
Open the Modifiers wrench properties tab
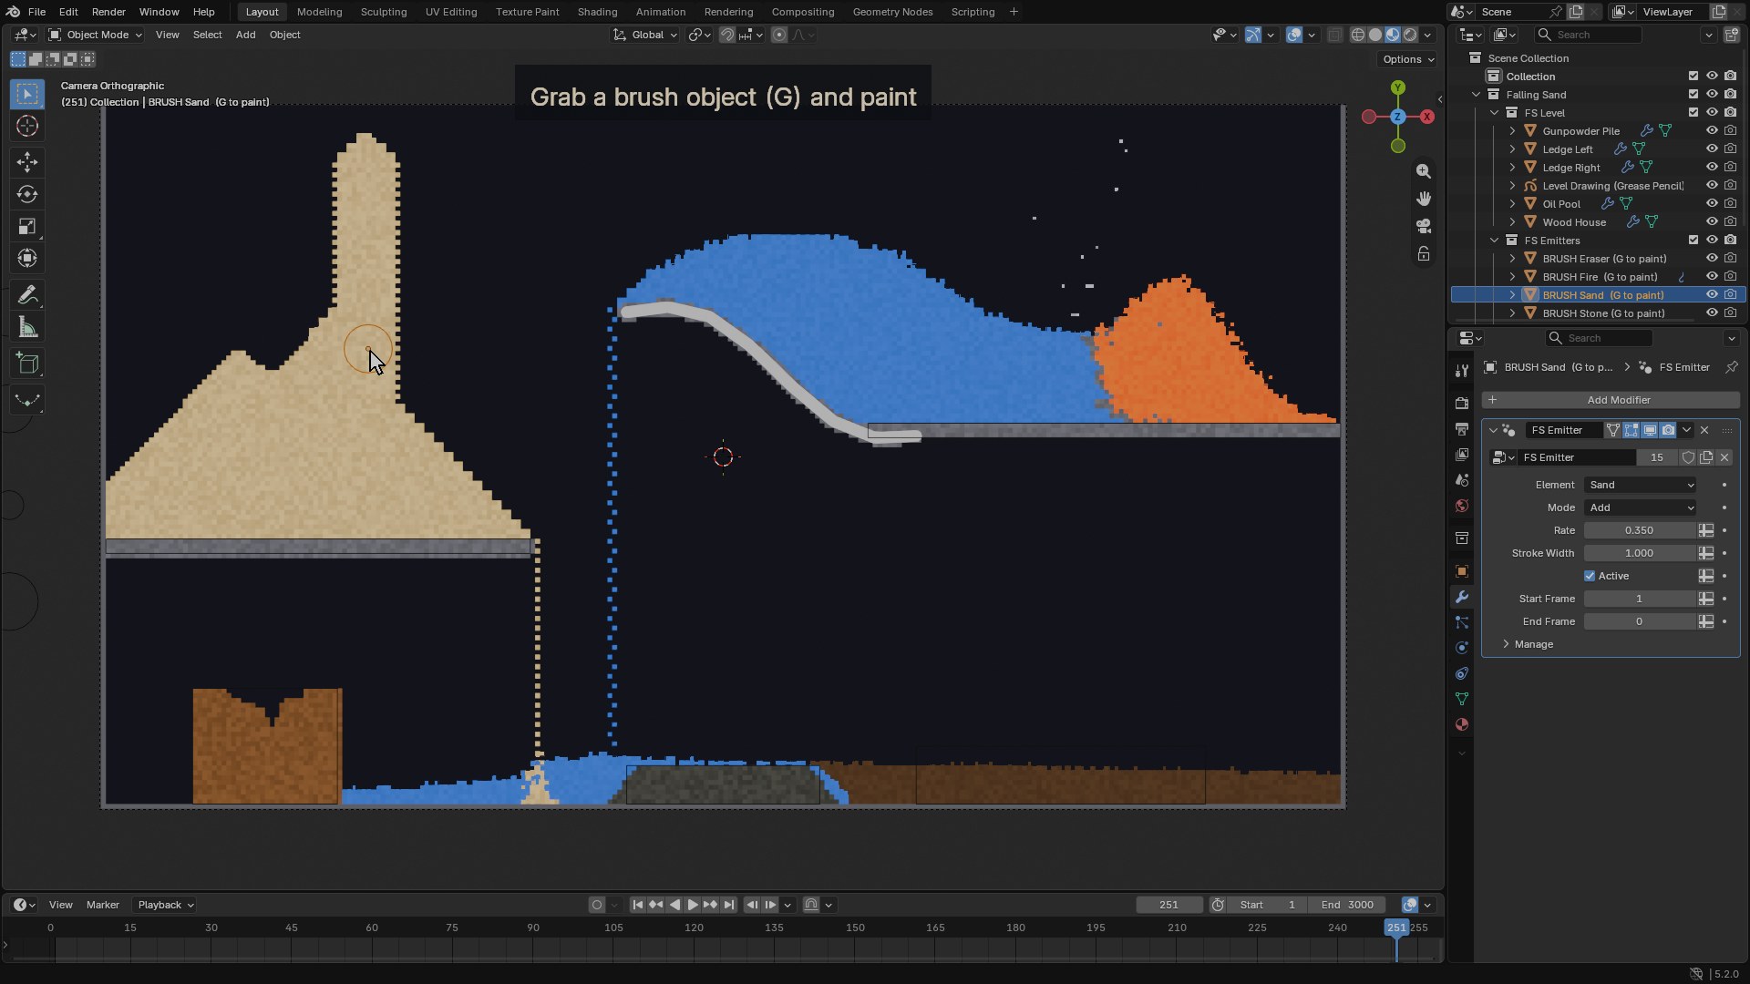pyautogui.click(x=1462, y=597)
